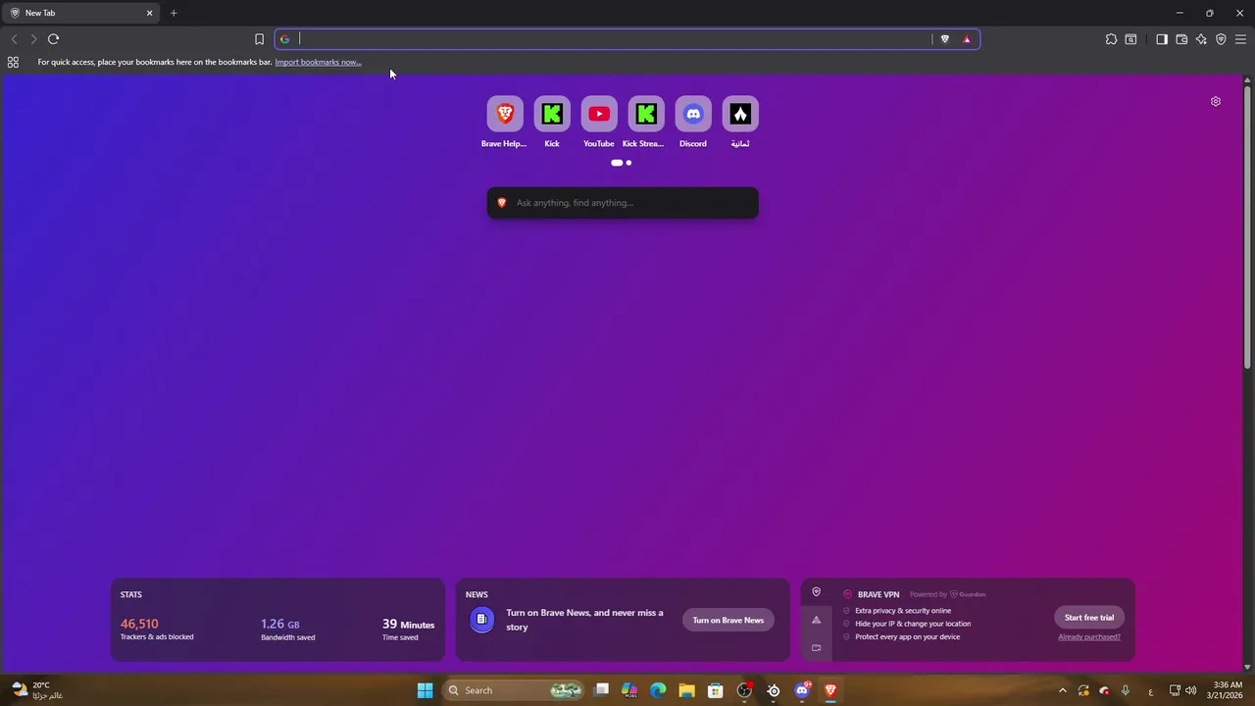
Task: Open the YouTube top site shortcut
Action: click(599, 123)
